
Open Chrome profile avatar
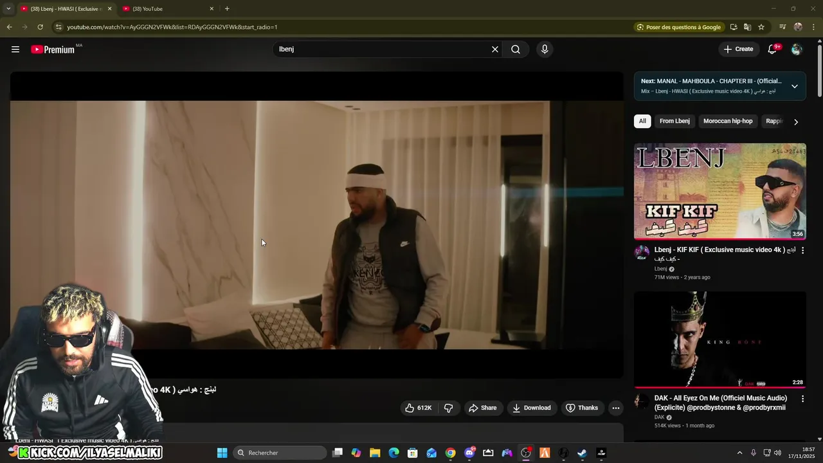[x=798, y=27]
